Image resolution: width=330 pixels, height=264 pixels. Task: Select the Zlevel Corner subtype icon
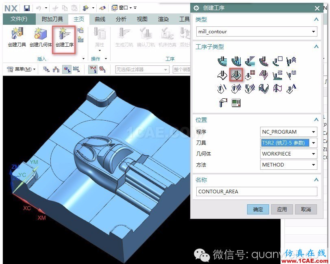(291, 61)
